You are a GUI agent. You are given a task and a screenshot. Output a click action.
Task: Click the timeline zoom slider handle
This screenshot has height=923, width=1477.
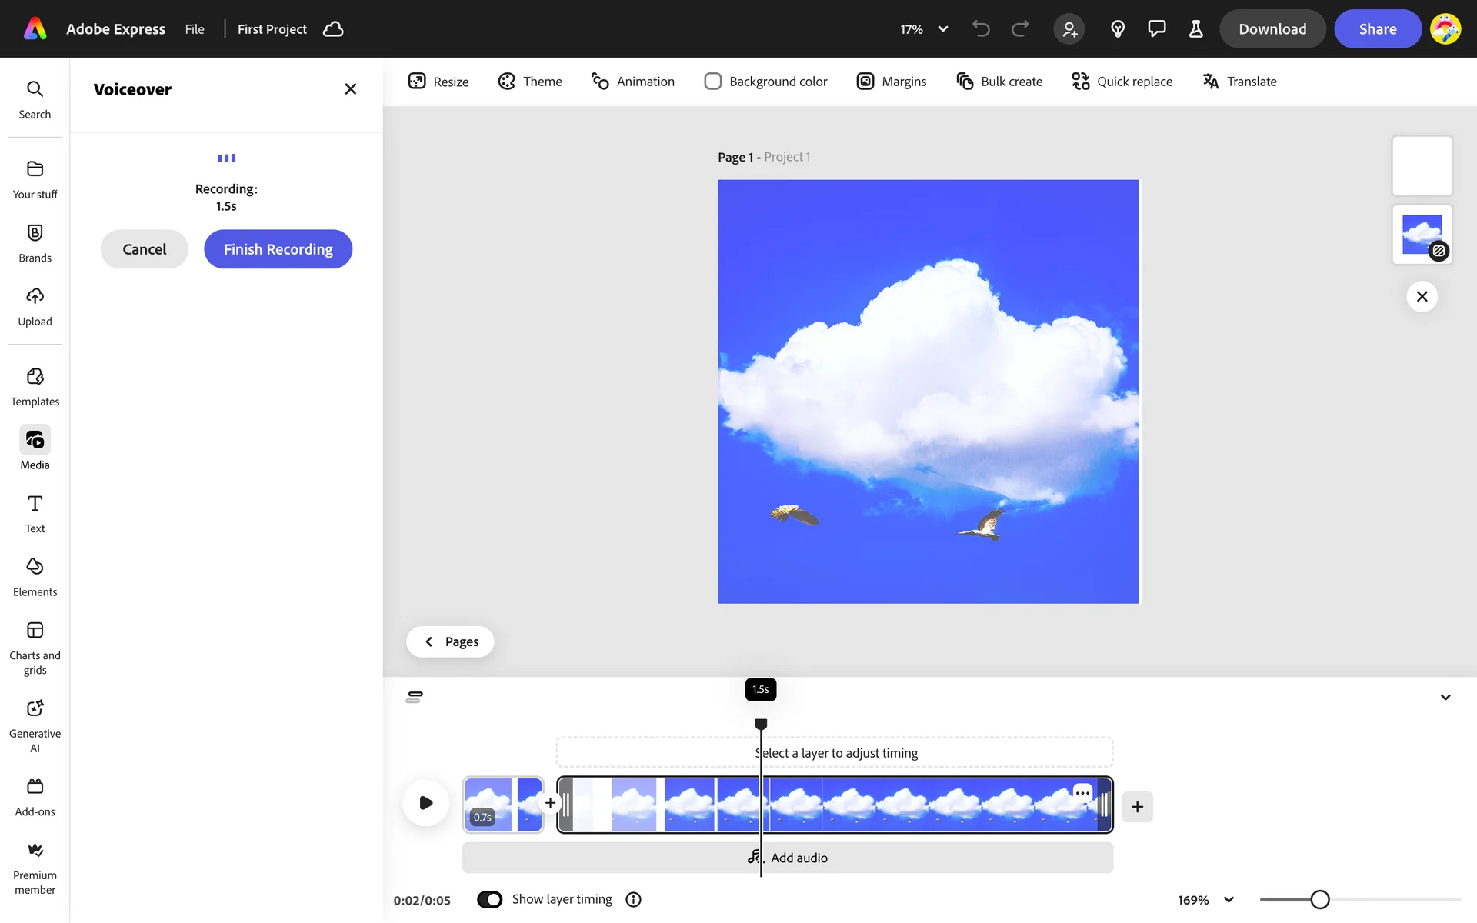1320,899
